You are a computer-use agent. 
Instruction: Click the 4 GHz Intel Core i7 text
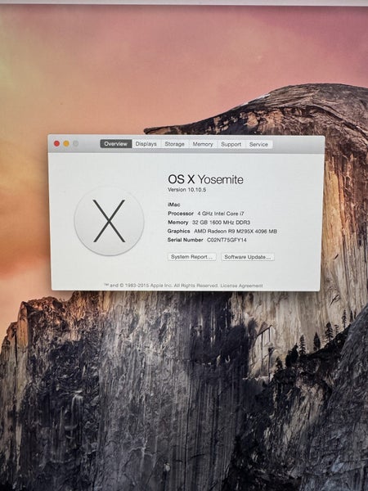221,214
